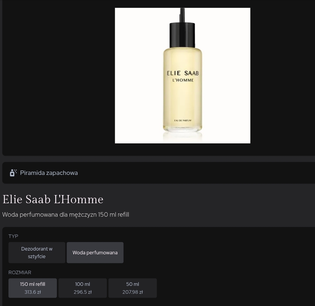This screenshot has height=306, width=315.
Task: Click the 207.98 zł price
Action: click(x=133, y=292)
